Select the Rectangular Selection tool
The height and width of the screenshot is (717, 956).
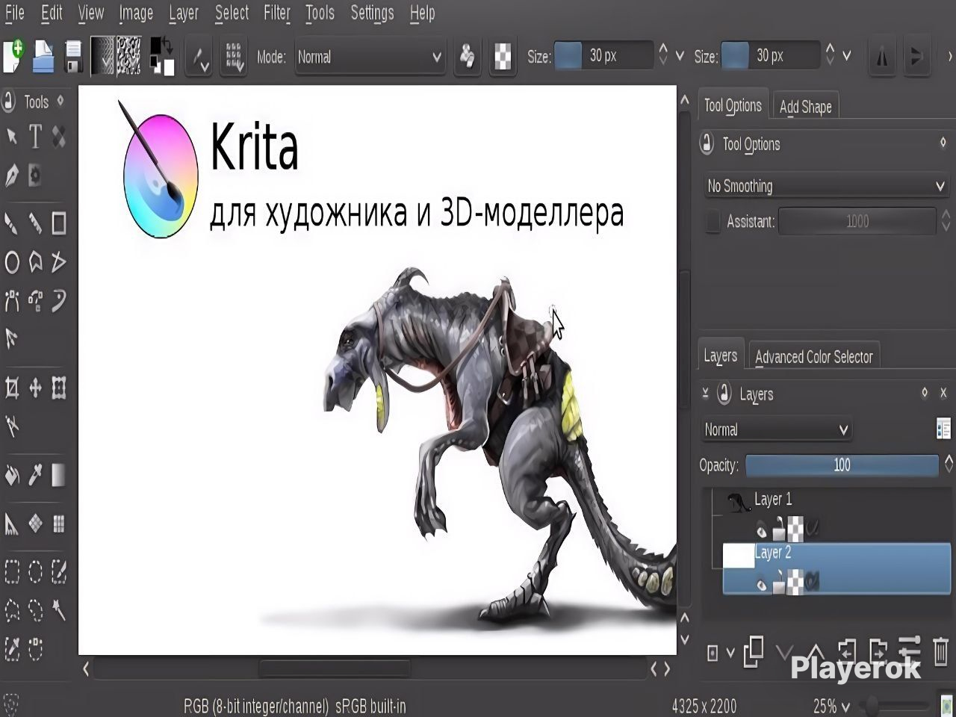click(11, 572)
